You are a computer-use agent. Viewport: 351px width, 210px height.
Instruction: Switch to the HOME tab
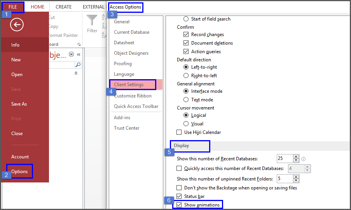(38, 7)
